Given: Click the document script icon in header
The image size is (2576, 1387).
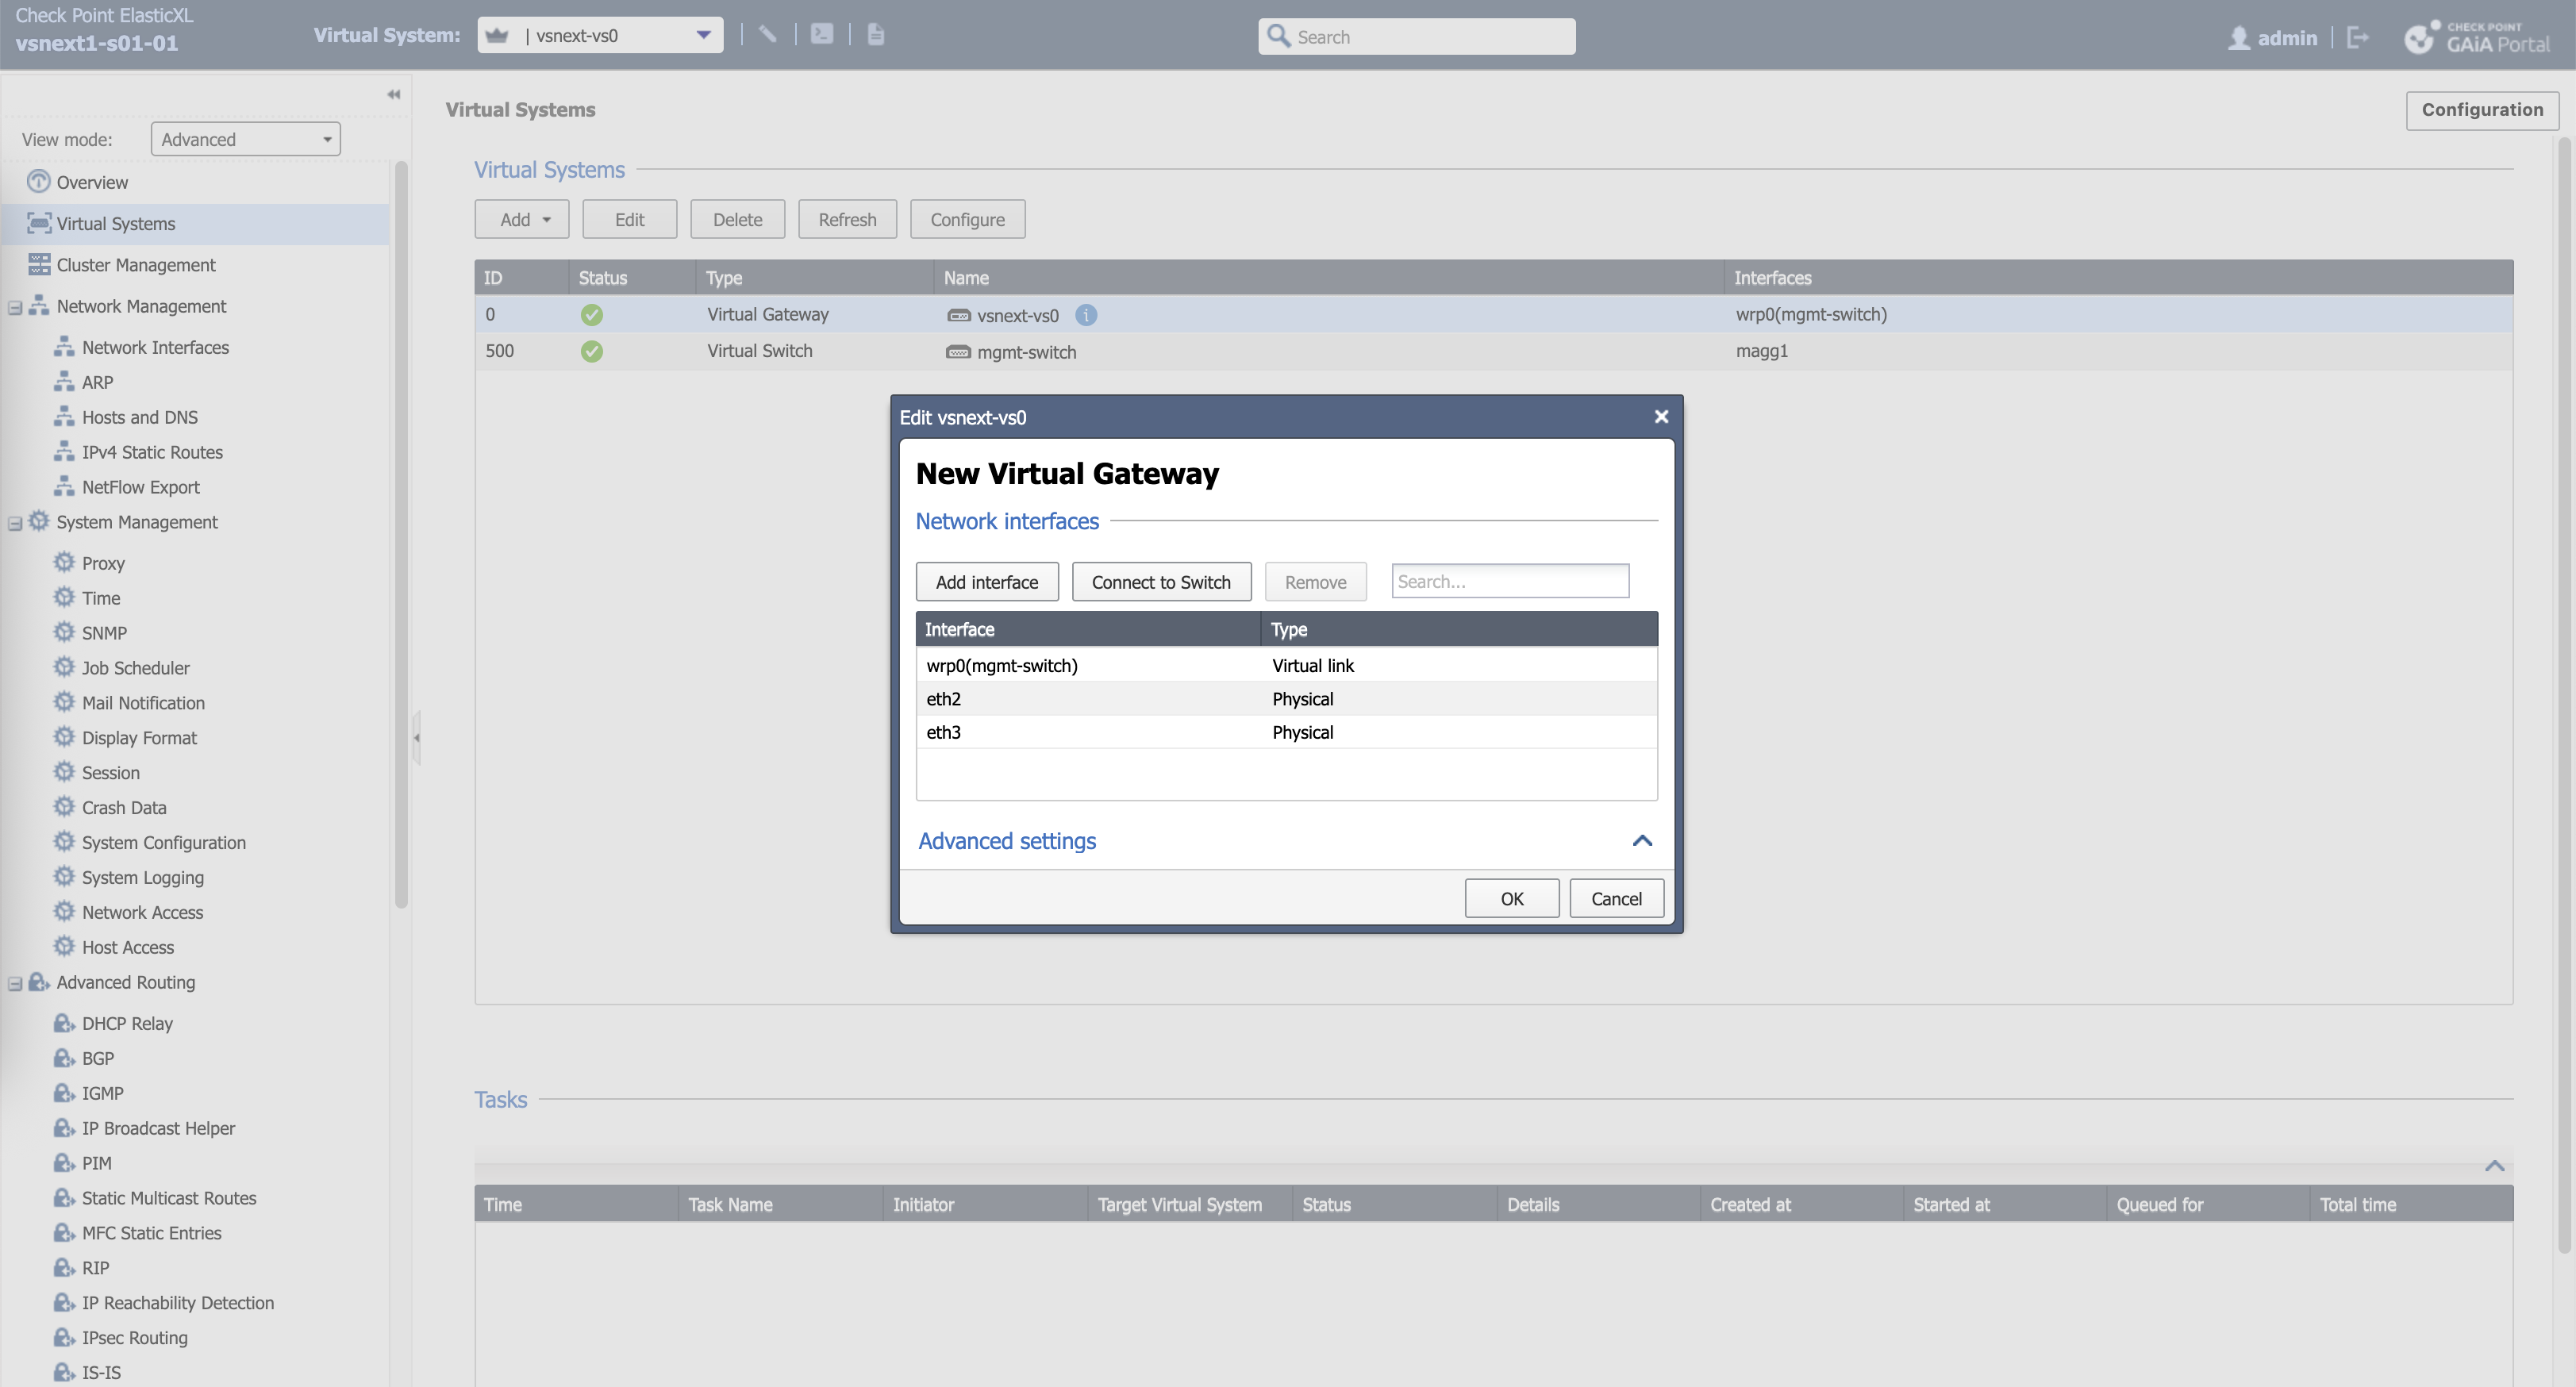Looking at the screenshot, I should 876,34.
